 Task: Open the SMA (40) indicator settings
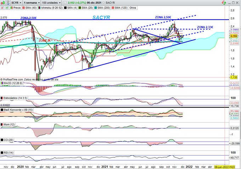point(29,8)
